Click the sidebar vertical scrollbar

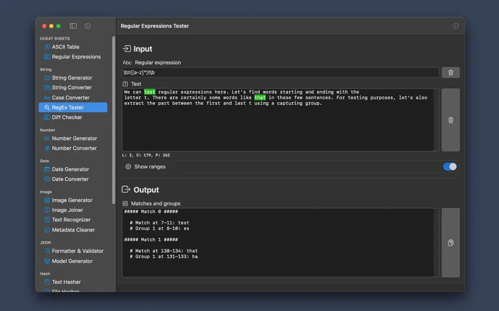pyautogui.click(x=114, y=120)
